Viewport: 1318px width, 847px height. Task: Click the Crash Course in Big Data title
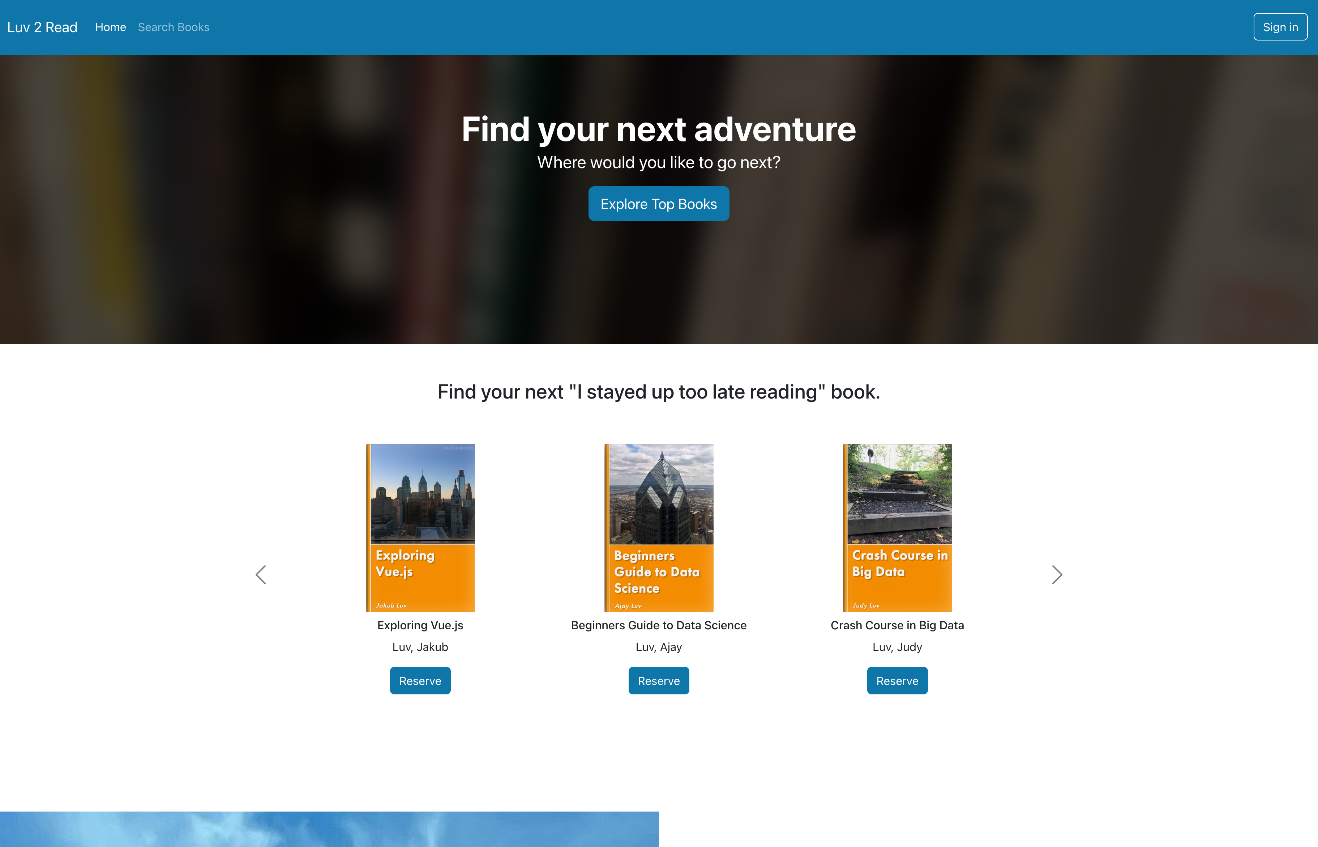[897, 625]
